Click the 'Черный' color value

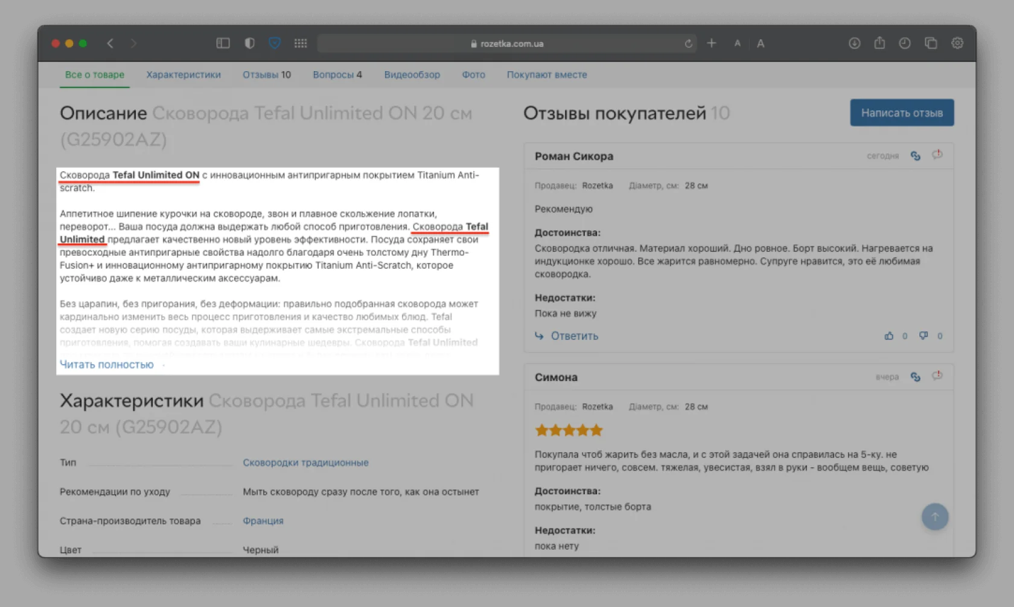click(x=261, y=550)
